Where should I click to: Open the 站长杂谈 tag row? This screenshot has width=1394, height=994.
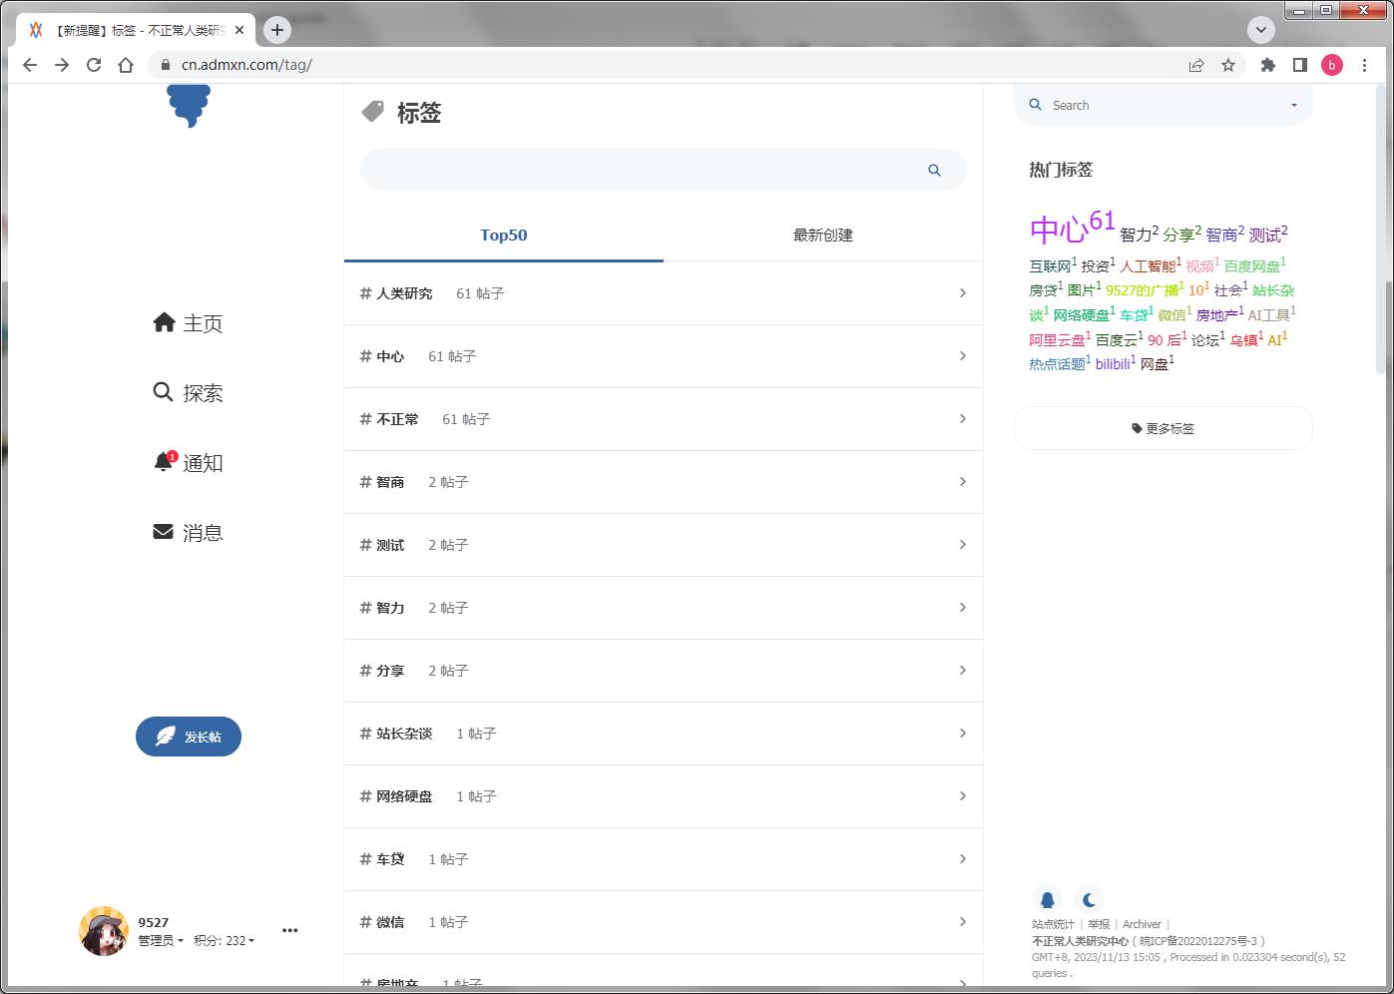664,734
